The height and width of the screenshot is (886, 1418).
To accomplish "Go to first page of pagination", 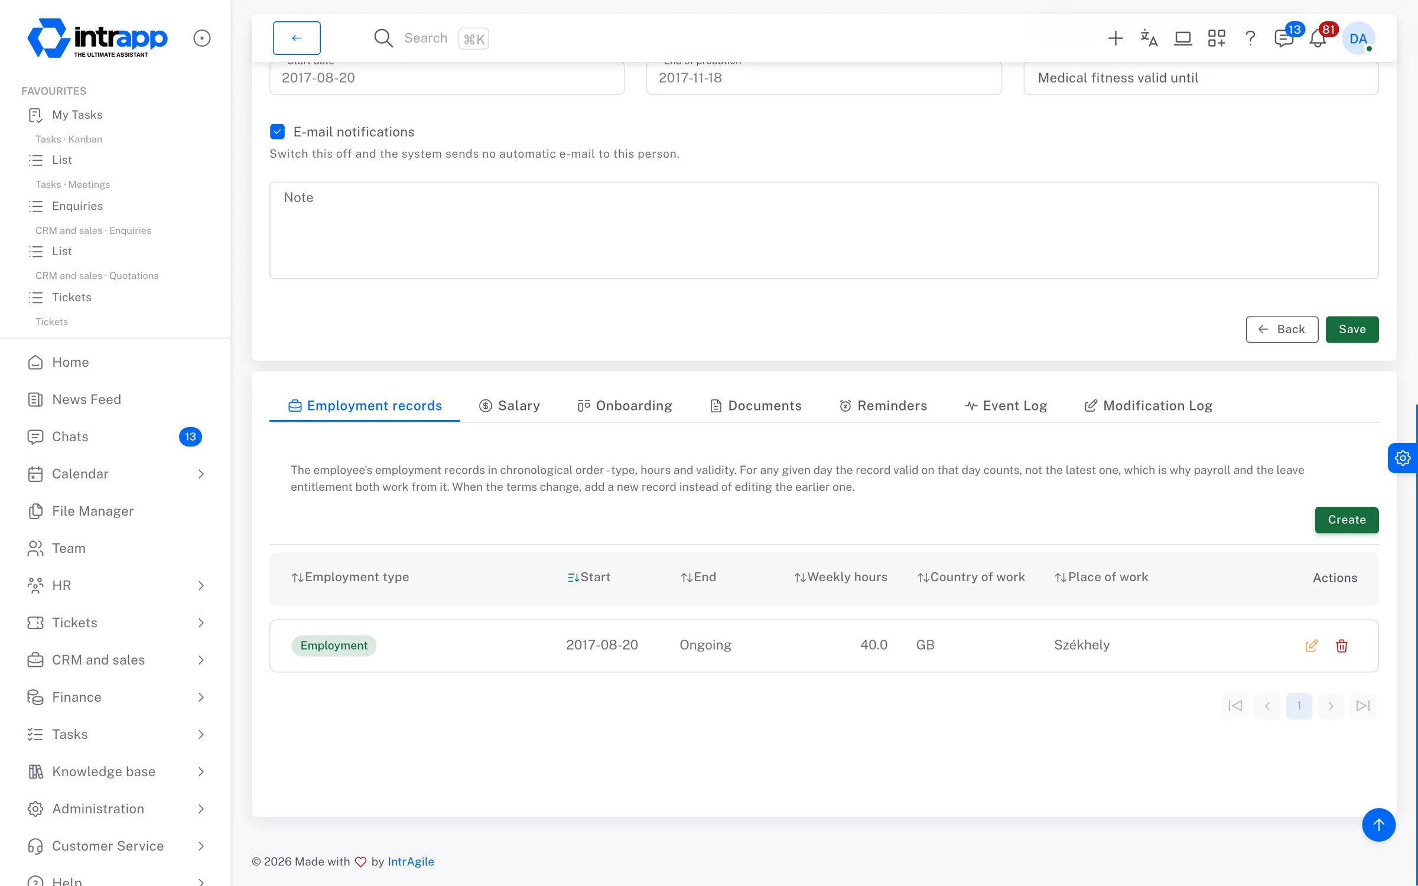I will coord(1235,706).
